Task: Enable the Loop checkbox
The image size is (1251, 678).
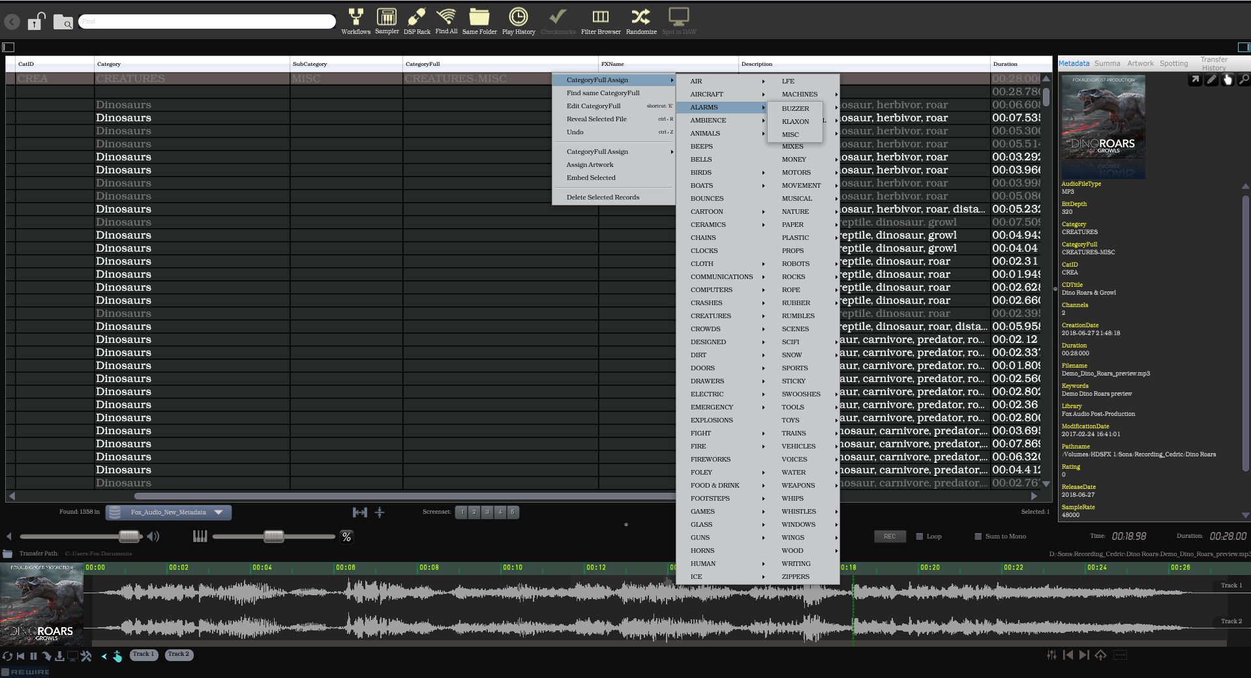Action: [920, 537]
